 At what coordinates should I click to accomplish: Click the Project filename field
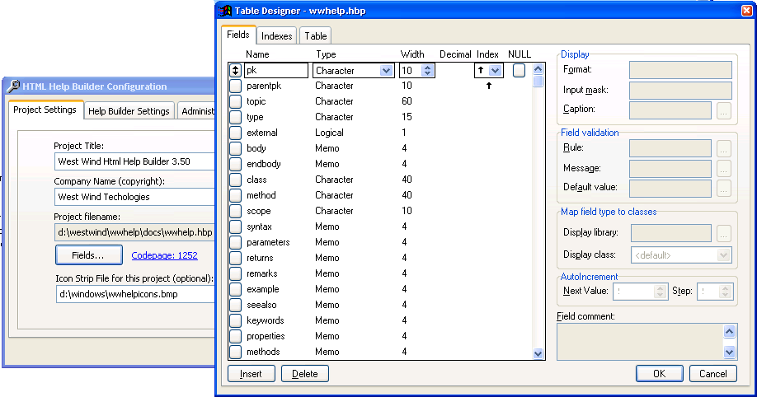coord(134,232)
